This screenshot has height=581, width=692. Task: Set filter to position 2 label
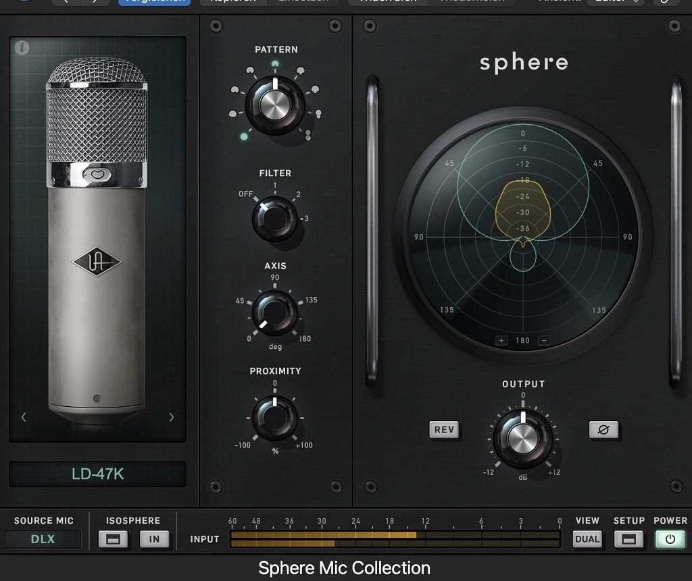click(298, 194)
